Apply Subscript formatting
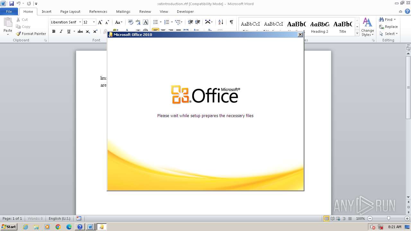This screenshot has height=231, width=411. click(x=88, y=31)
